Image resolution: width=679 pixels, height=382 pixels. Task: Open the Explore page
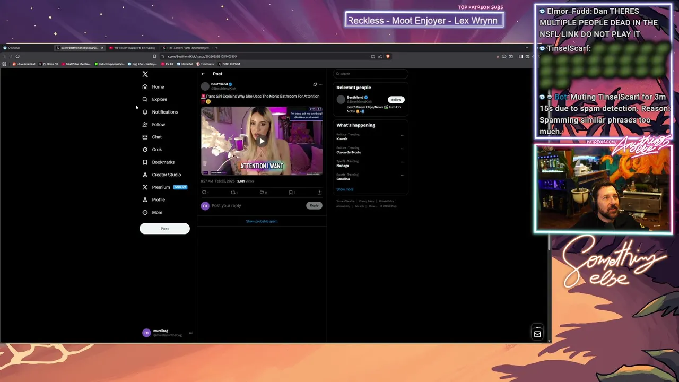(x=154, y=99)
